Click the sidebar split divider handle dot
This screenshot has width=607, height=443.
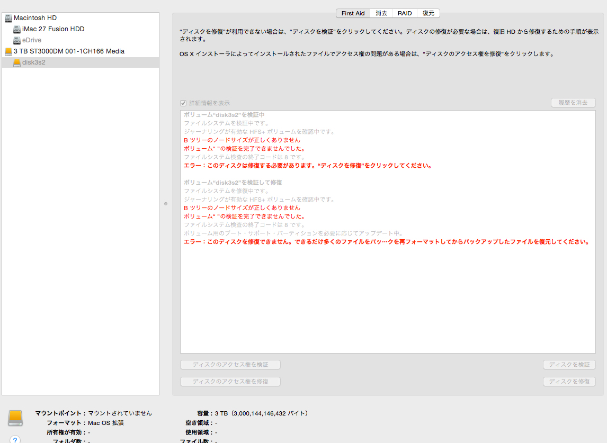[166, 204]
